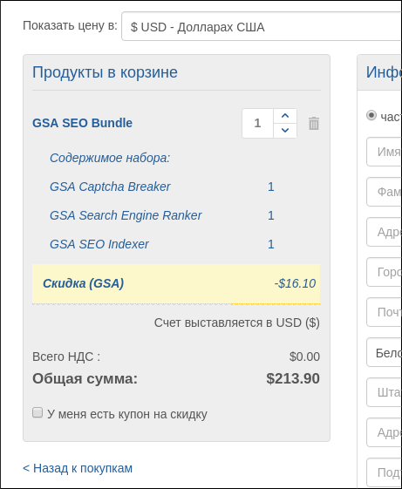Click the Скидка (GSA) discount row label
Viewport: 402px width, 489px height.
pyautogui.click(x=84, y=283)
